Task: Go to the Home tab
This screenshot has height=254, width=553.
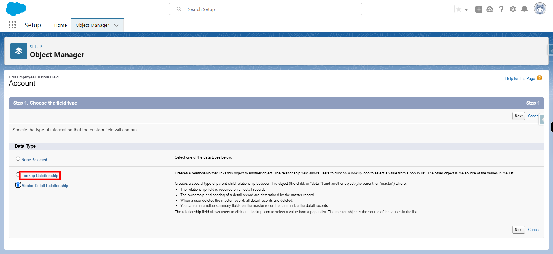Action: point(60,25)
